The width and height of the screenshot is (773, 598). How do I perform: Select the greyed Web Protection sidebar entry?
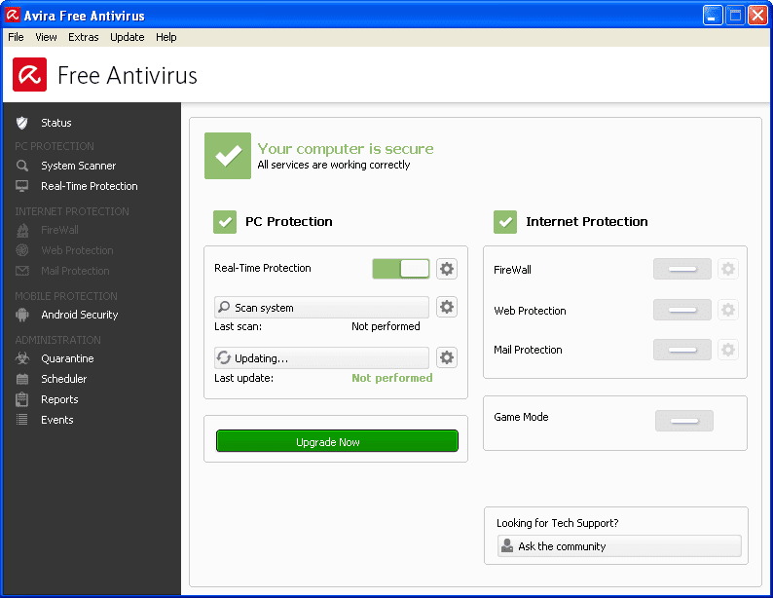[x=77, y=250]
